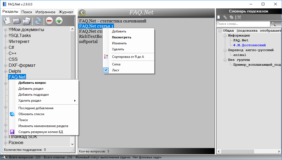
Task: Open the Избранное tab
Action: [x=45, y=12]
